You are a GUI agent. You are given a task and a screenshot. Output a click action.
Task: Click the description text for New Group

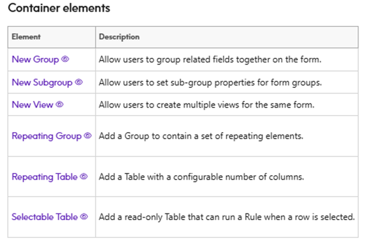point(210,60)
